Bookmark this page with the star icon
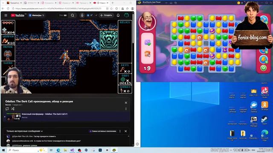 [x=111, y=8]
